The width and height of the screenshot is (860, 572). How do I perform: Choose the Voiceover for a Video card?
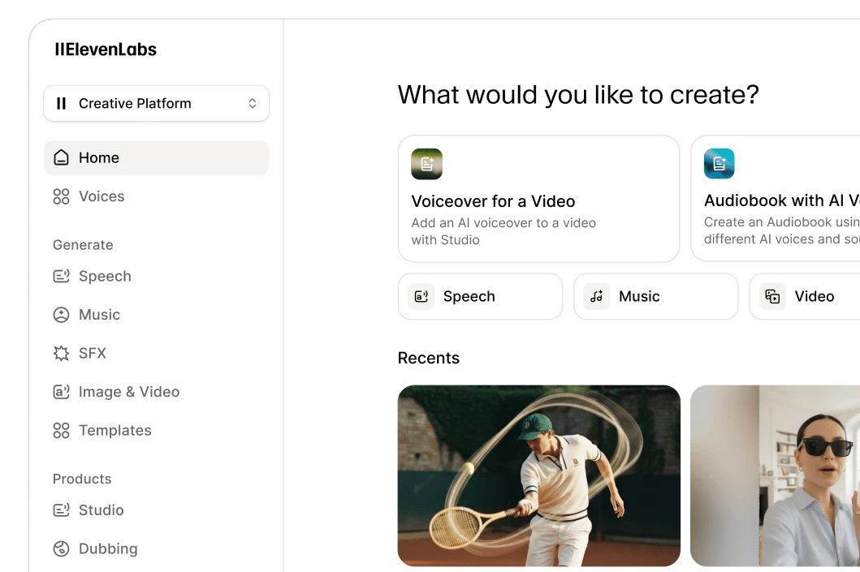click(538, 199)
